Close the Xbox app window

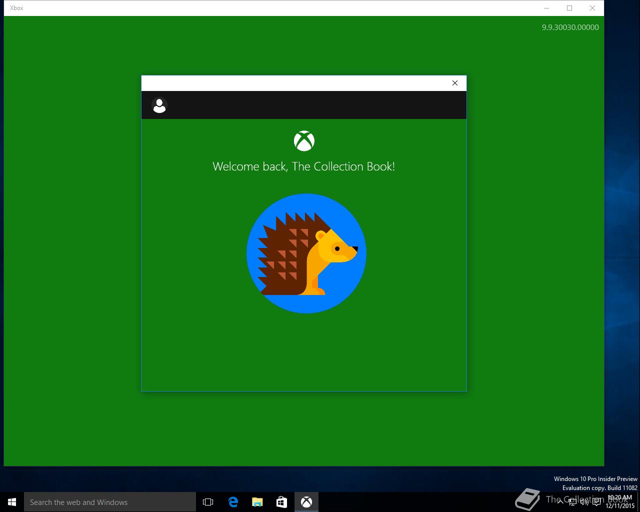[x=592, y=8]
